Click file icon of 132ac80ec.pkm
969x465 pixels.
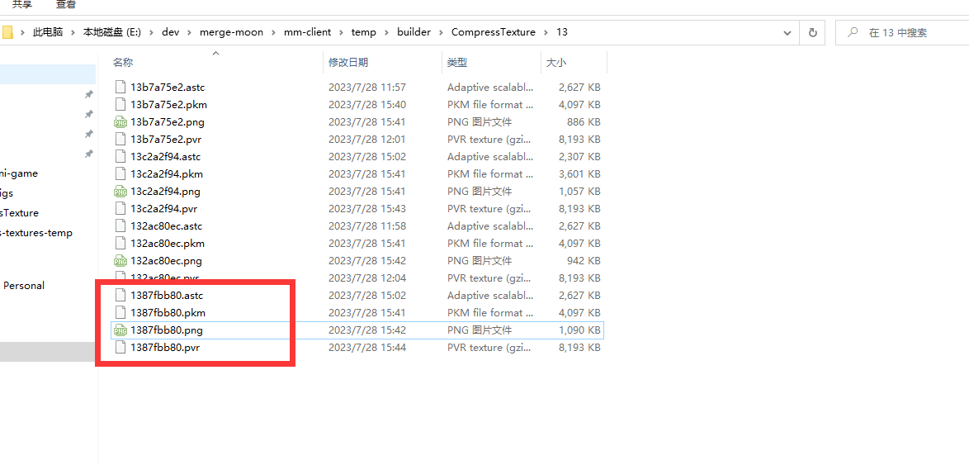click(121, 243)
